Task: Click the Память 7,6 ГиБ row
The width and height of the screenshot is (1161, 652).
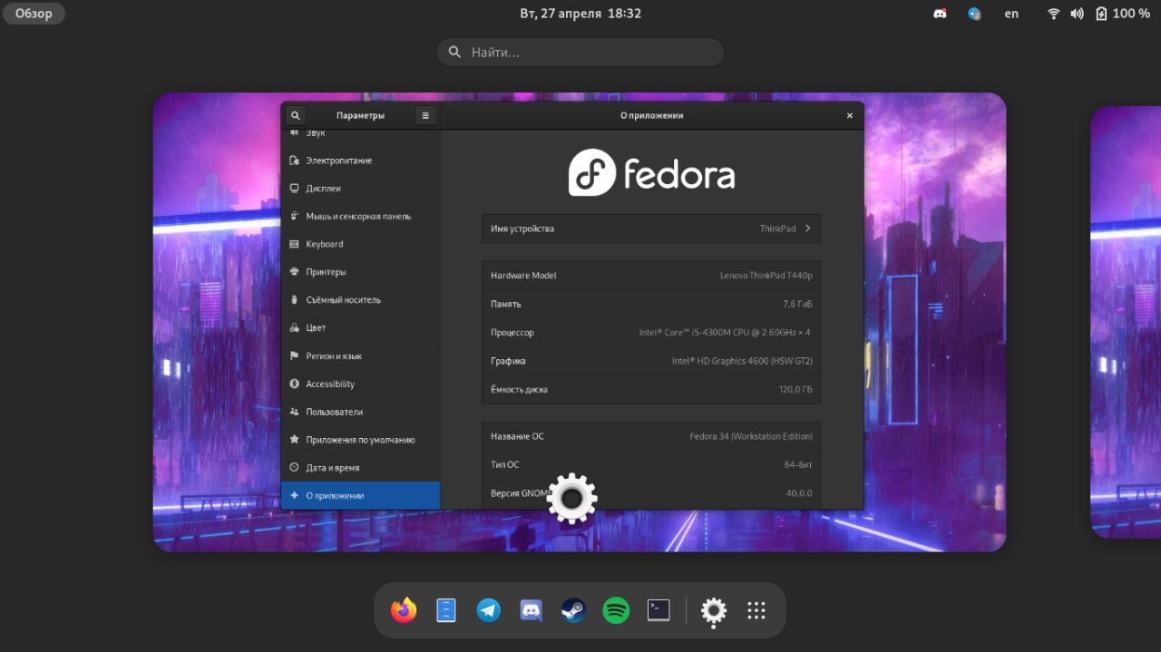Action: (x=651, y=304)
